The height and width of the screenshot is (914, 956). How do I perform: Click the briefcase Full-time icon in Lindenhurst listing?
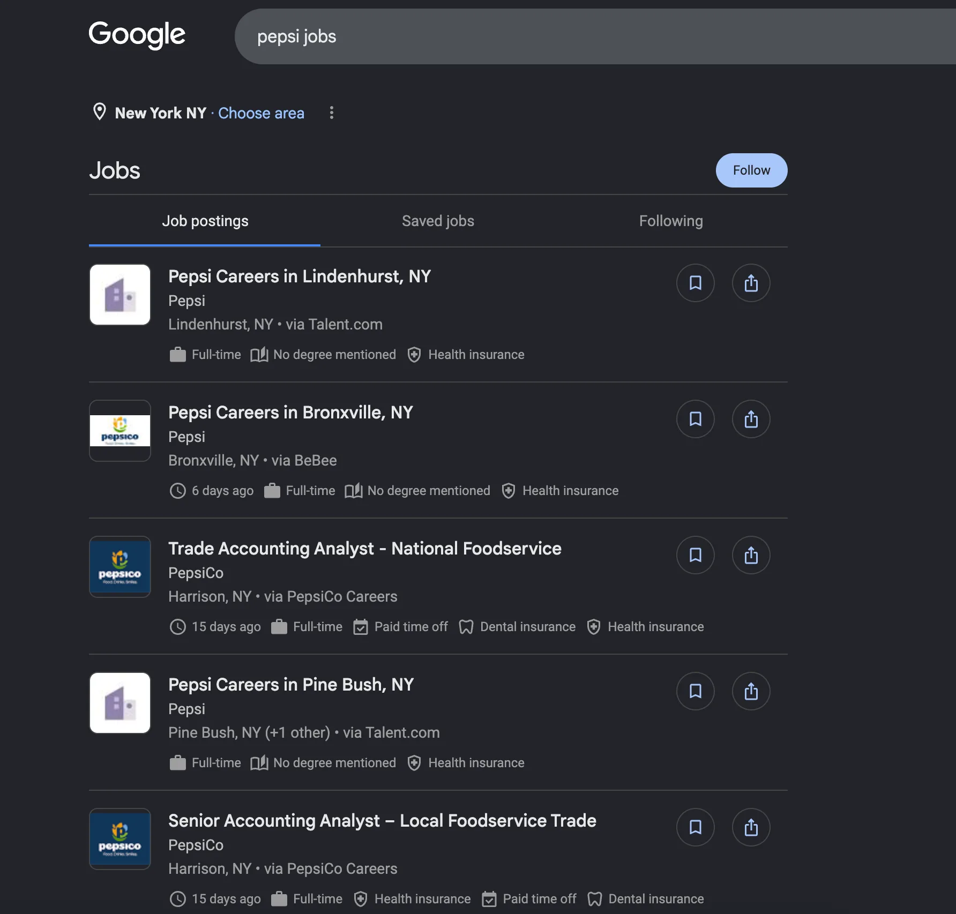177,355
